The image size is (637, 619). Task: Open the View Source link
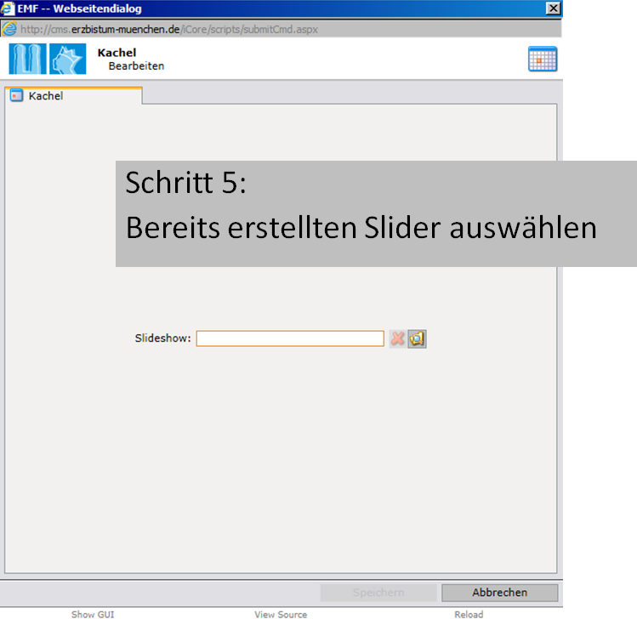pos(281,614)
